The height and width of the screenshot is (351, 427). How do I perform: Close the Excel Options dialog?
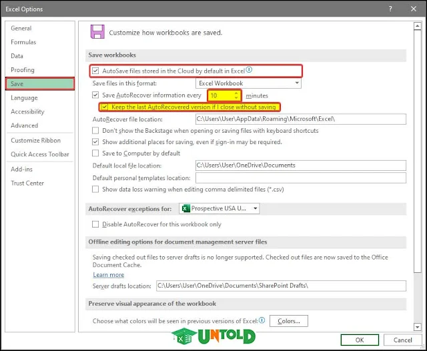click(414, 9)
